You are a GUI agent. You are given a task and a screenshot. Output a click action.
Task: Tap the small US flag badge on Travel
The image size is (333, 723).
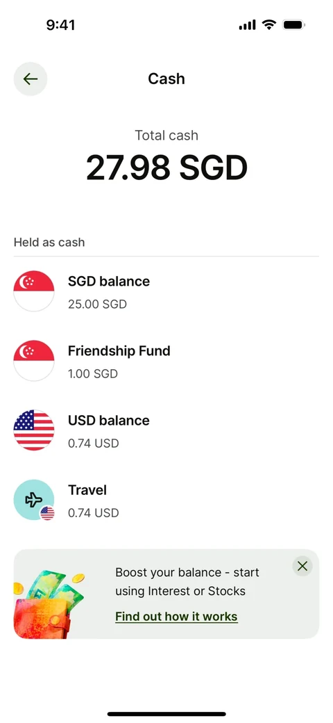click(47, 513)
